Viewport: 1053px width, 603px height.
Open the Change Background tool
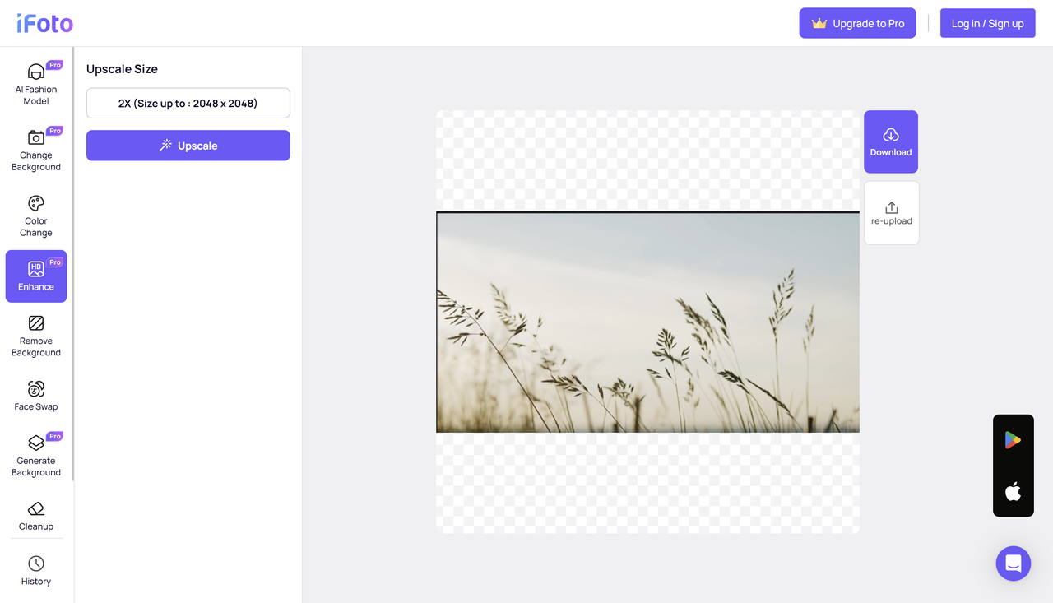(35, 148)
